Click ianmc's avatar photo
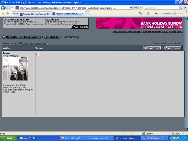Screen dimensions: 188x141 coord(16,69)
